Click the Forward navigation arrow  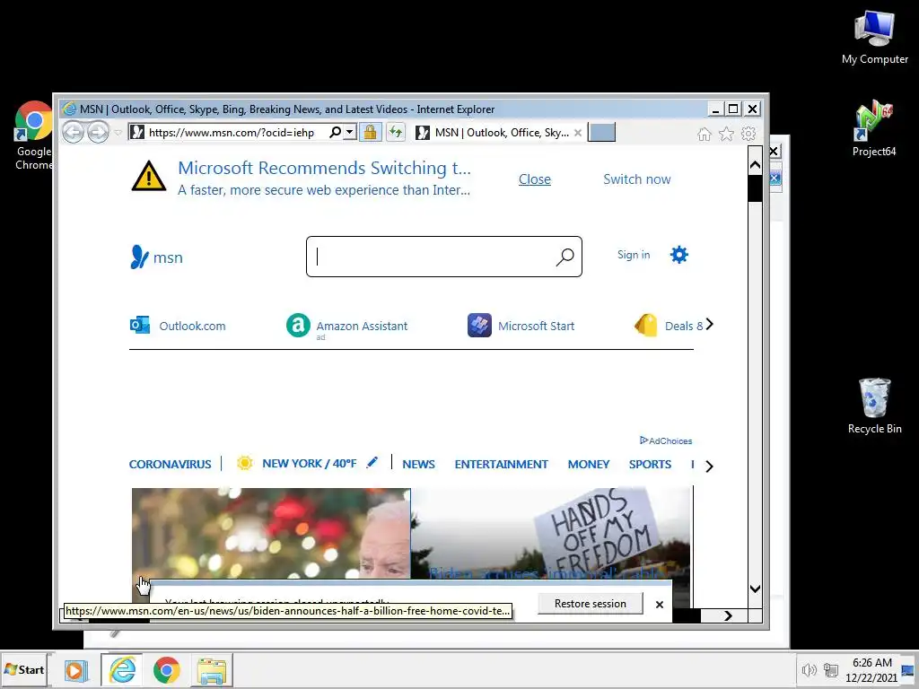click(98, 132)
